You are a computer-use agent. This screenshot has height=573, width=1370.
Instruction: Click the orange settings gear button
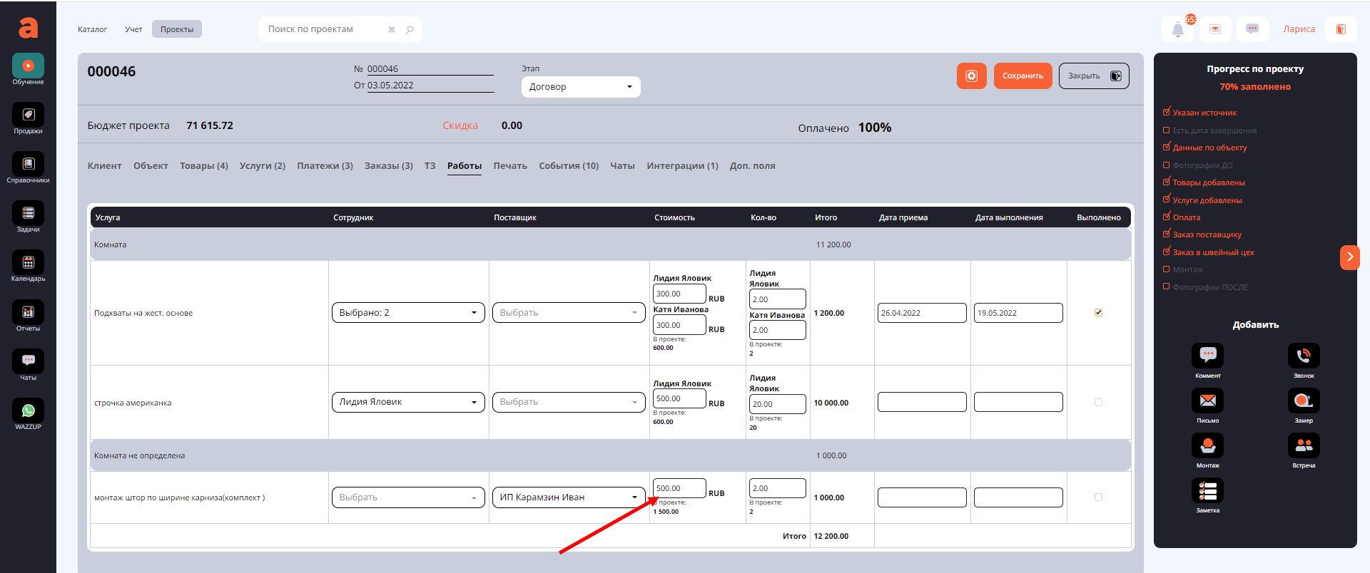coord(971,76)
